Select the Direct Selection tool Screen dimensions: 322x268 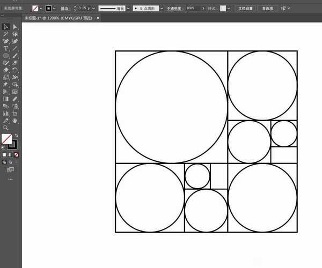[15, 27]
